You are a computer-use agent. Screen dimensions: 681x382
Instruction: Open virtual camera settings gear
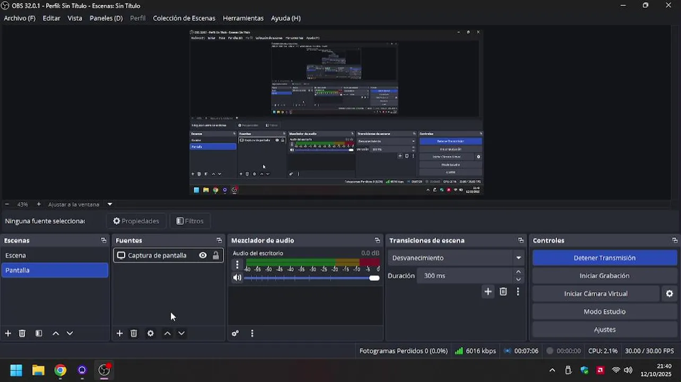pyautogui.click(x=669, y=293)
